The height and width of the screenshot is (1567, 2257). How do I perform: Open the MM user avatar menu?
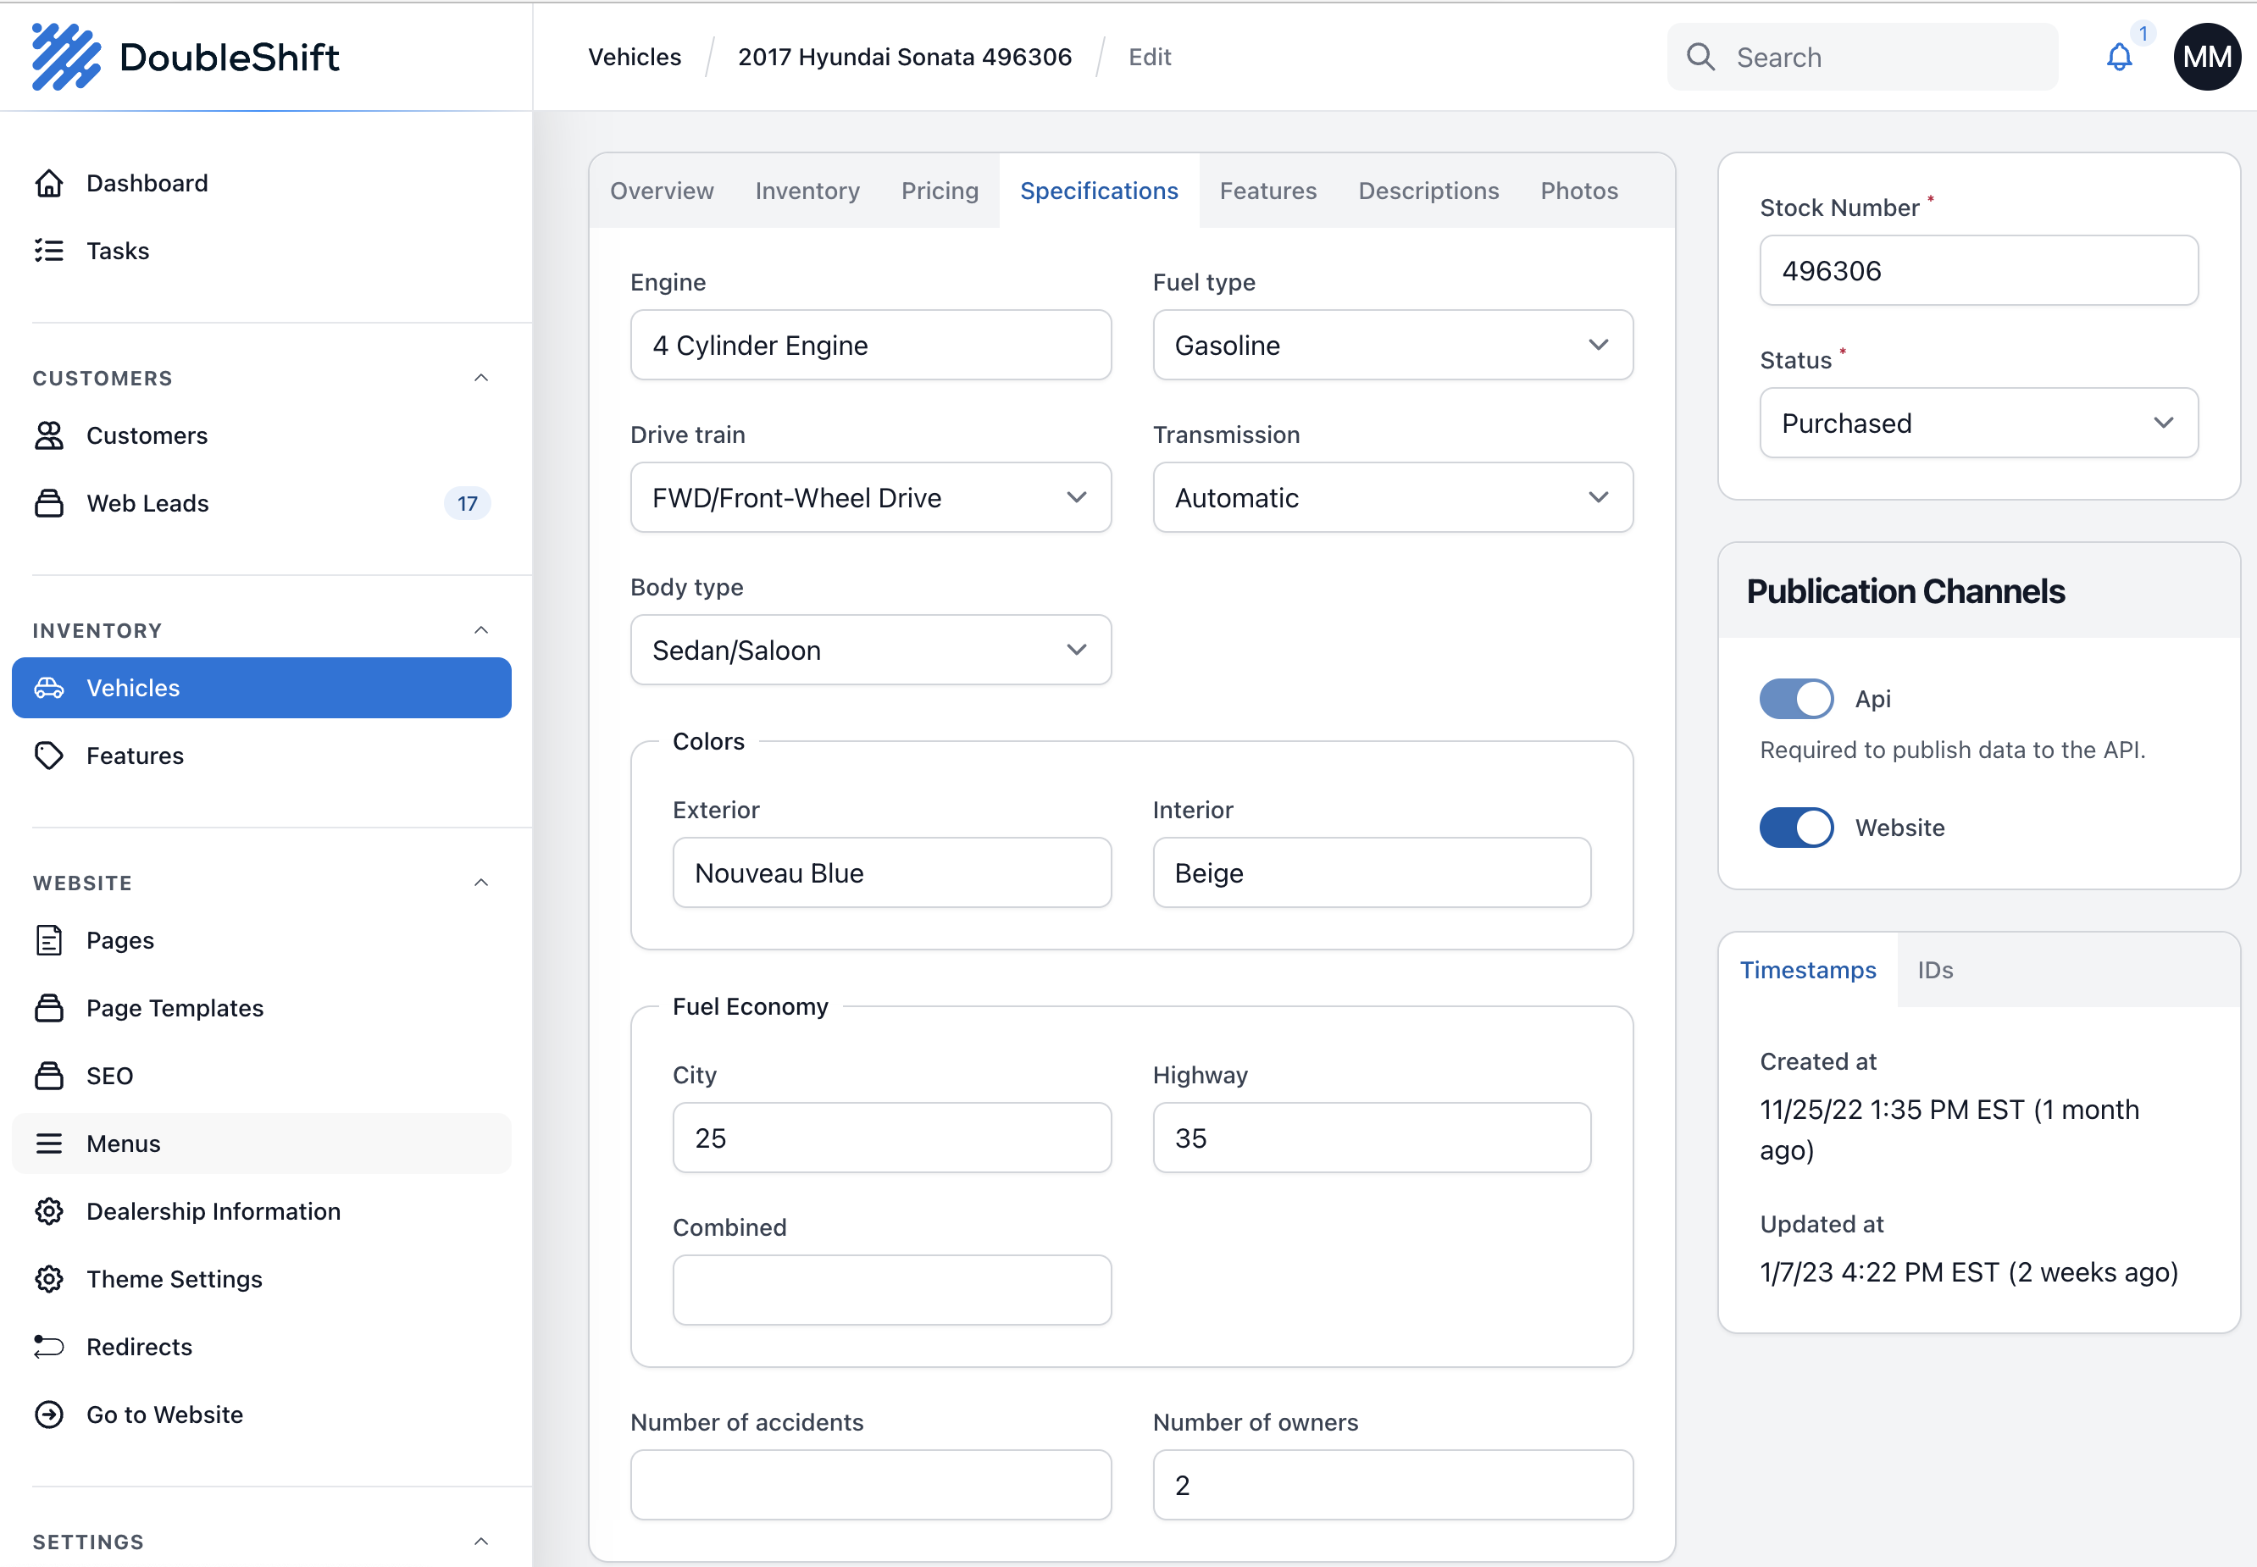(x=2206, y=58)
